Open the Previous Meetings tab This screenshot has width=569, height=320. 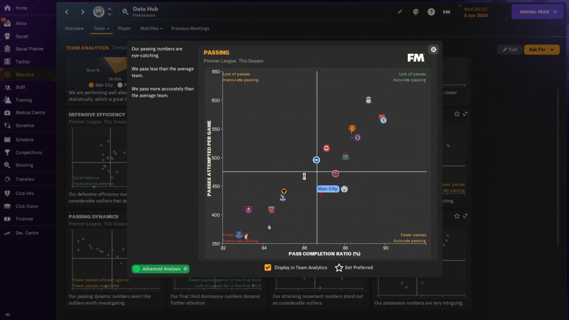click(x=190, y=28)
